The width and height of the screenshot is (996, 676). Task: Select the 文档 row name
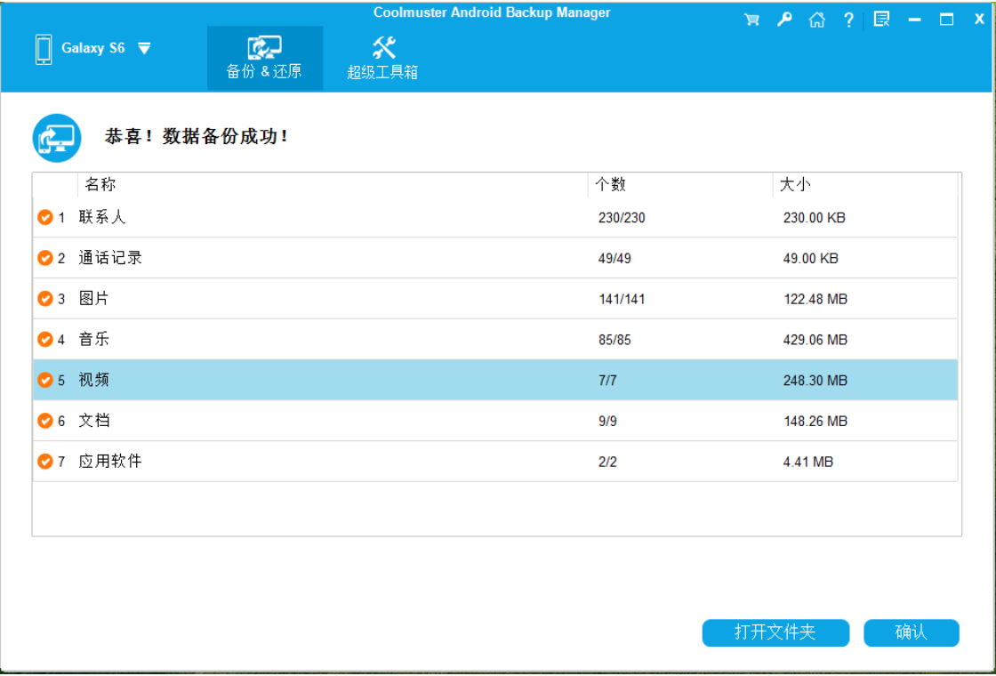[x=94, y=421]
